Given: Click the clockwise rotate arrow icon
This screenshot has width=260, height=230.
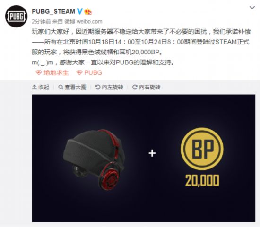Looking at the screenshot, I should (135, 87).
